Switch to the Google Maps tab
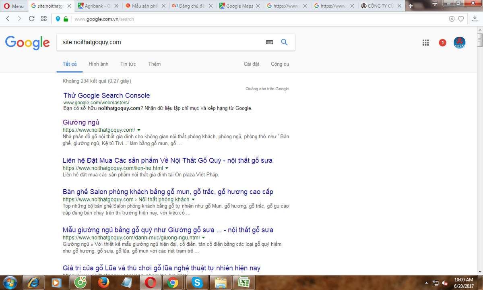Viewport: 483px width, 290px height. (x=240, y=6)
